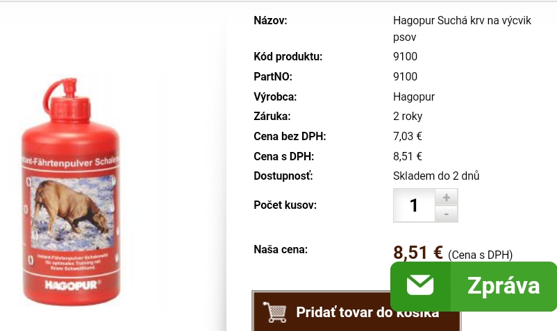Viewport: 557px width, 331px height.
Task: Decrease quantity with the minus button
Action: tap(447, 214)
